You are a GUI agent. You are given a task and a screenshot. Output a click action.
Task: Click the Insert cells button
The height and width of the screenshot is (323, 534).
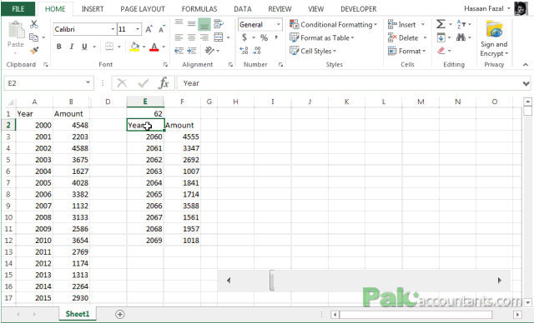point(406,24)
